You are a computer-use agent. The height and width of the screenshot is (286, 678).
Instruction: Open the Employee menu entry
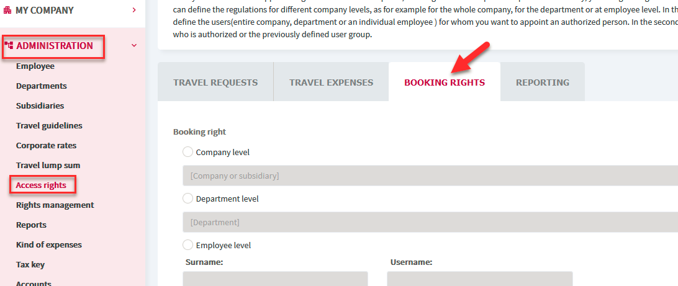pyautogui.click(x=35, y=66)
